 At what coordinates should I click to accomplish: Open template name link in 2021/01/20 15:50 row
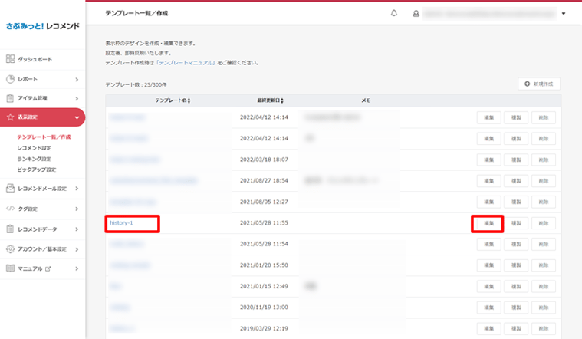point(130,265)
